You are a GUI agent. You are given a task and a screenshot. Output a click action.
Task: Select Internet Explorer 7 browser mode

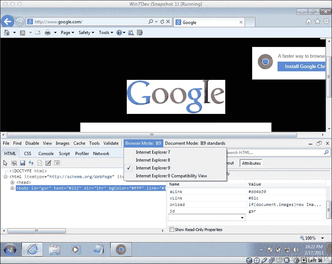pos(175,152)
